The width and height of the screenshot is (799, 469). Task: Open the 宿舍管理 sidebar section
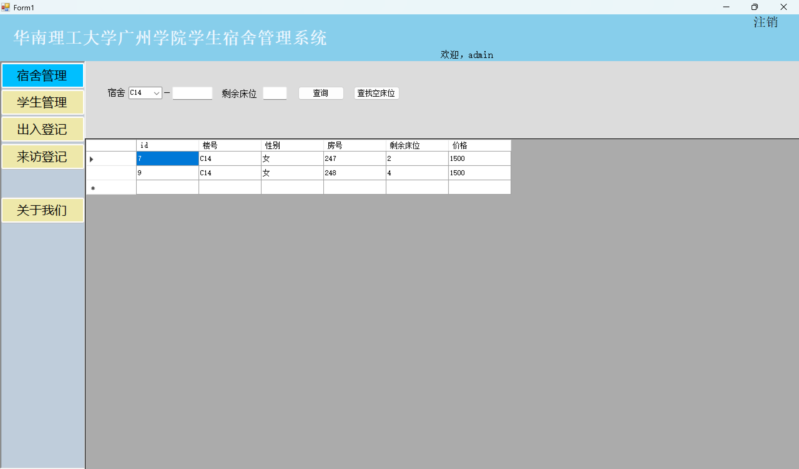point(42,75)
